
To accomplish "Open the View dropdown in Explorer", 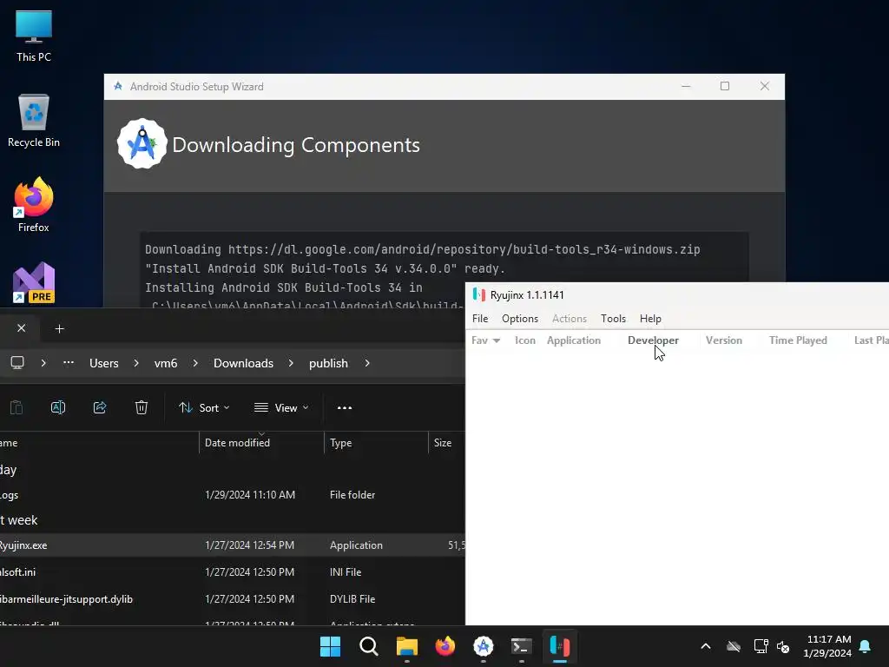I will [x=281, y=408].
